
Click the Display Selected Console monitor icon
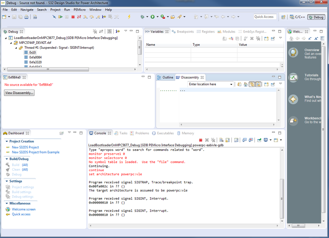266,140
